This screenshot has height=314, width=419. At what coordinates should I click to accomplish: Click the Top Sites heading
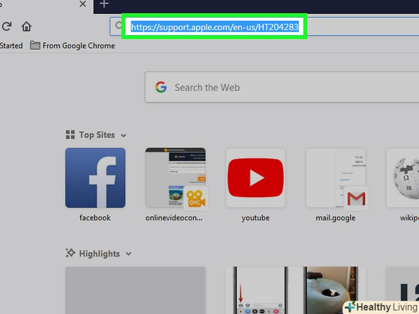click(97, 135)
